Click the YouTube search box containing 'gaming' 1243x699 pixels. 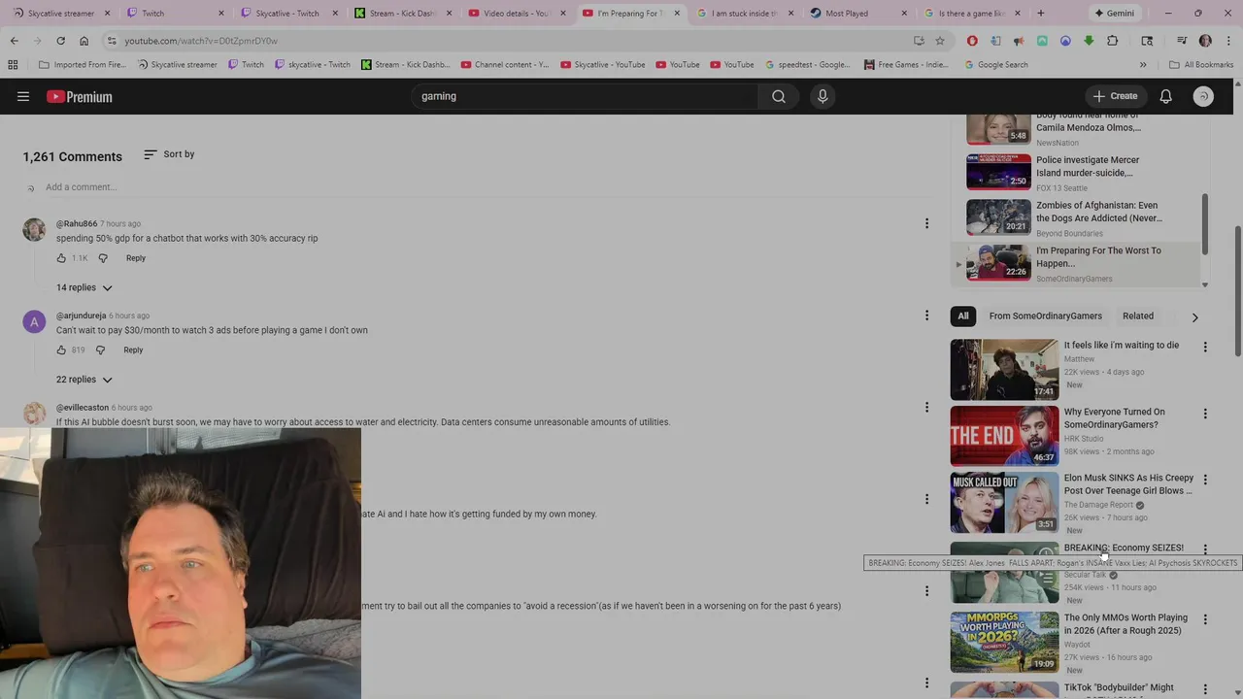click(x=586, y=96)
